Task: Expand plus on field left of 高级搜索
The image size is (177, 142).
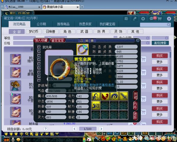Action: coord(148,43)
